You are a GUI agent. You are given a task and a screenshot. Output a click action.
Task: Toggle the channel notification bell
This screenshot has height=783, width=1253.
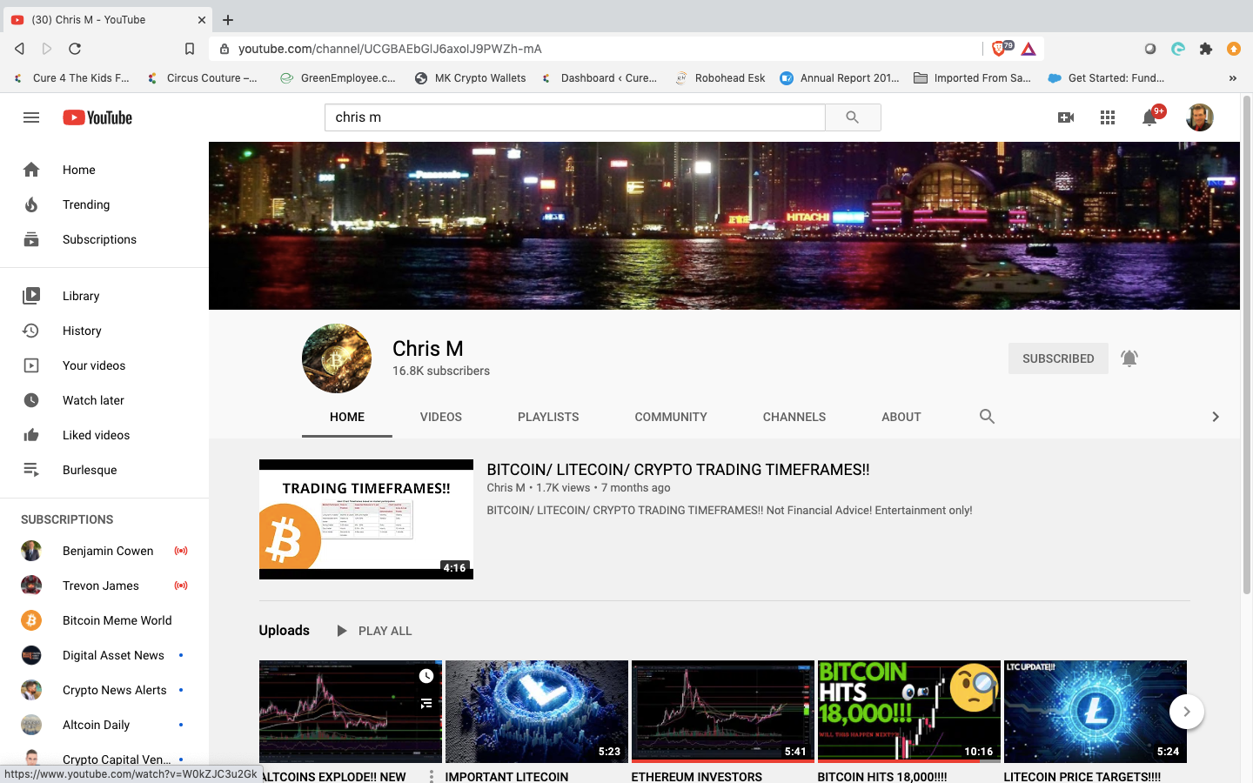1129,358
